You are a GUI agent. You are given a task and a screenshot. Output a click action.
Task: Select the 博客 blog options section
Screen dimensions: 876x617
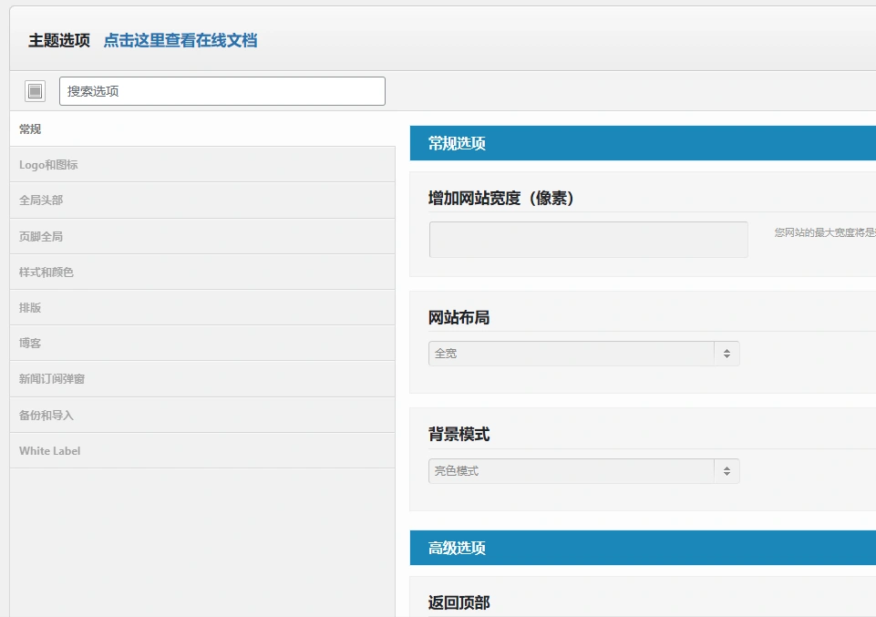[x=29, y=343]
